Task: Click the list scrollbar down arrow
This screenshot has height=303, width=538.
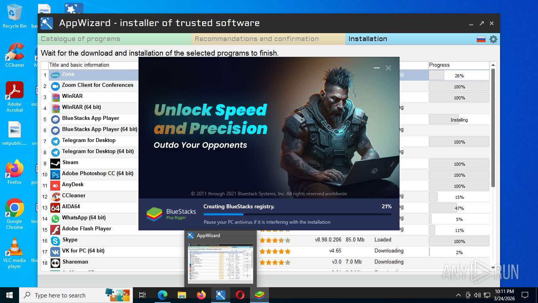Action: click(493, 267)
